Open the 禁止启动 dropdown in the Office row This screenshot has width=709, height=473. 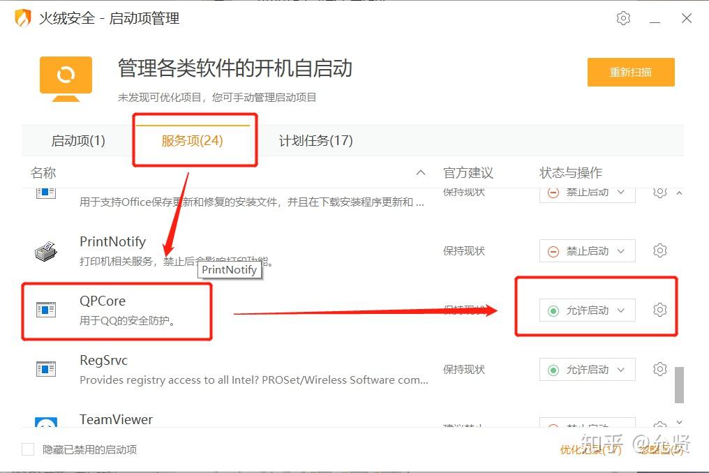(587, 195)
